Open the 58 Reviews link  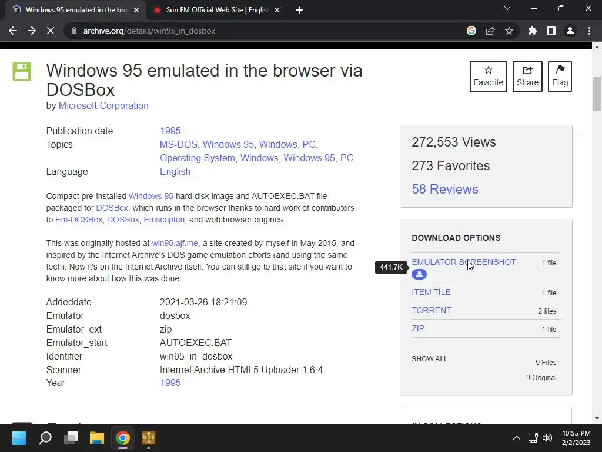445,189
